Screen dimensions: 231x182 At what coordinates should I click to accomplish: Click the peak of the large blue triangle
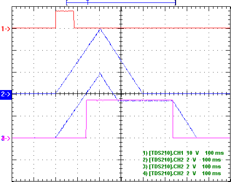tap(100, 29)
